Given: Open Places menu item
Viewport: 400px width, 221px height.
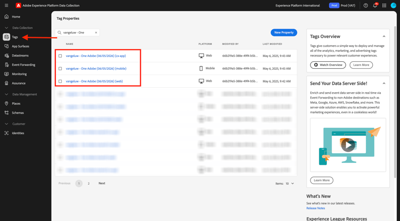Looking at the screenshot, I should [16, 103].
